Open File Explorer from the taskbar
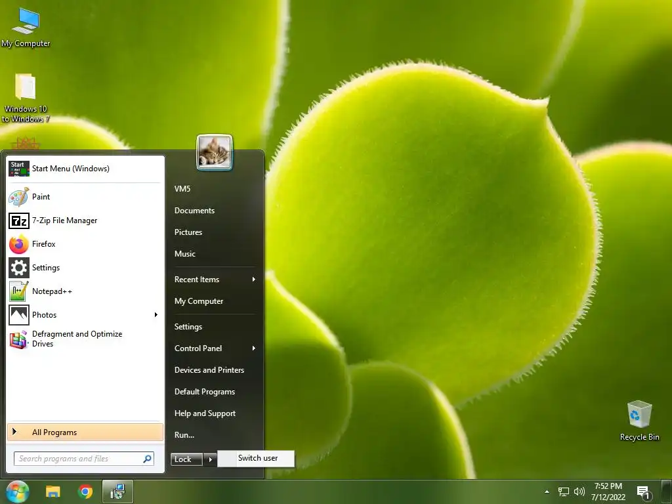Screen dimensions: 672x504 [53, 492]
